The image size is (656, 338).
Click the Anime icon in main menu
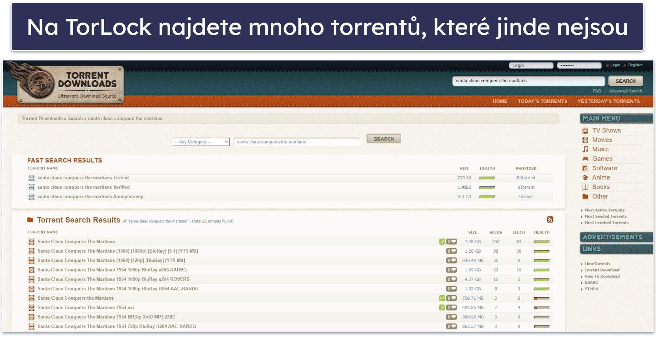point(585,177)
